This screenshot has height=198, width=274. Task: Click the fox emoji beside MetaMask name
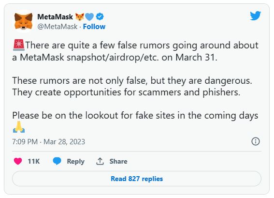[80, 17]
